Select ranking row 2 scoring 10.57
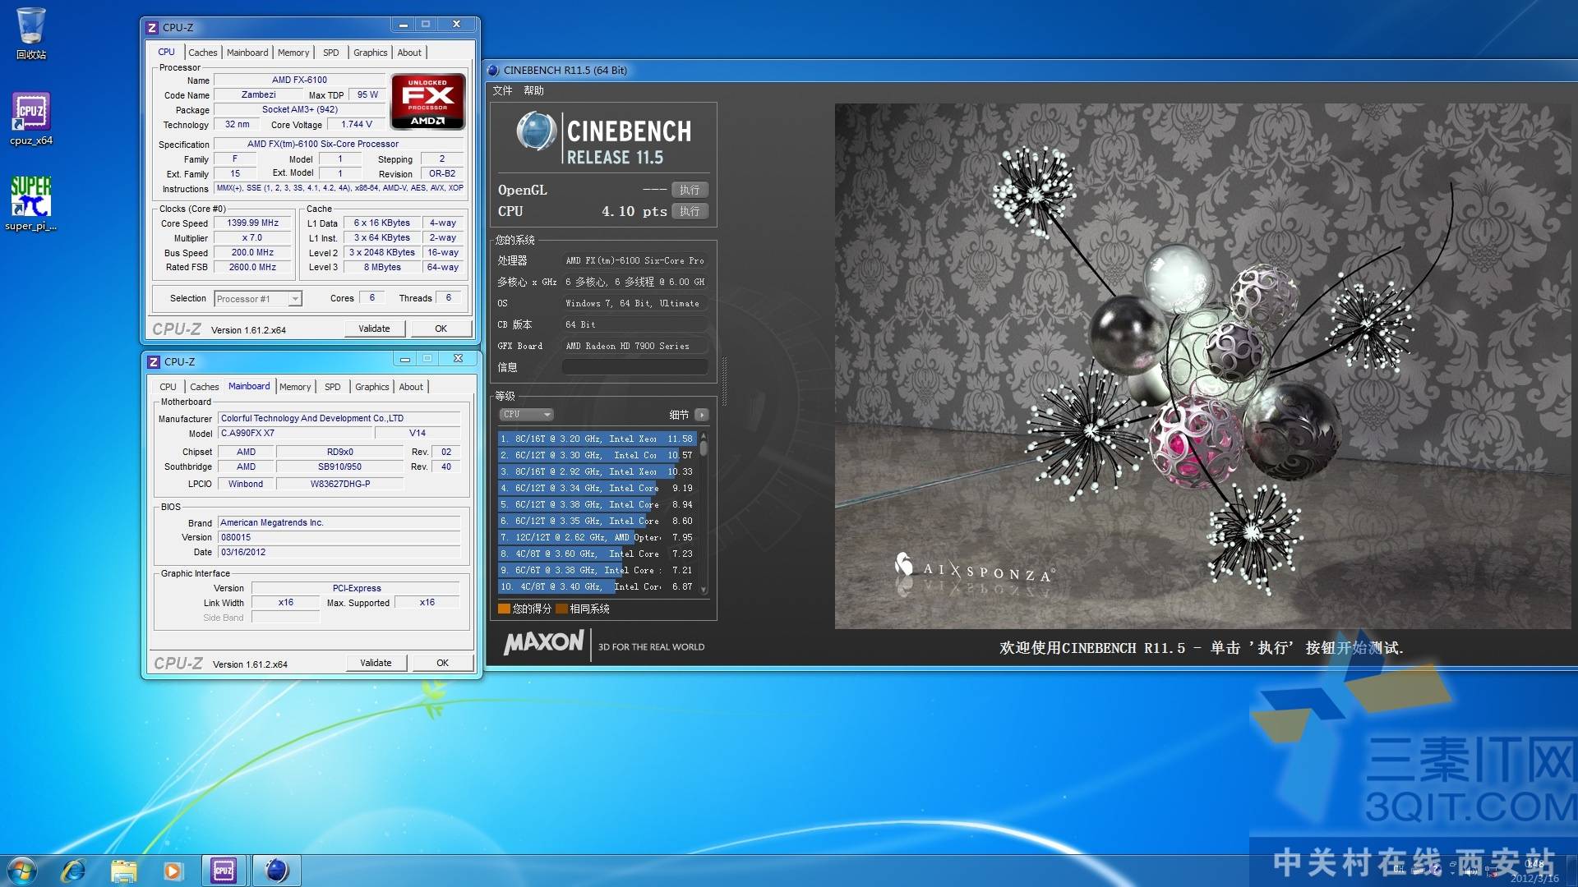The height and width of the screenshot is (887, 1578). coord(598,455)
